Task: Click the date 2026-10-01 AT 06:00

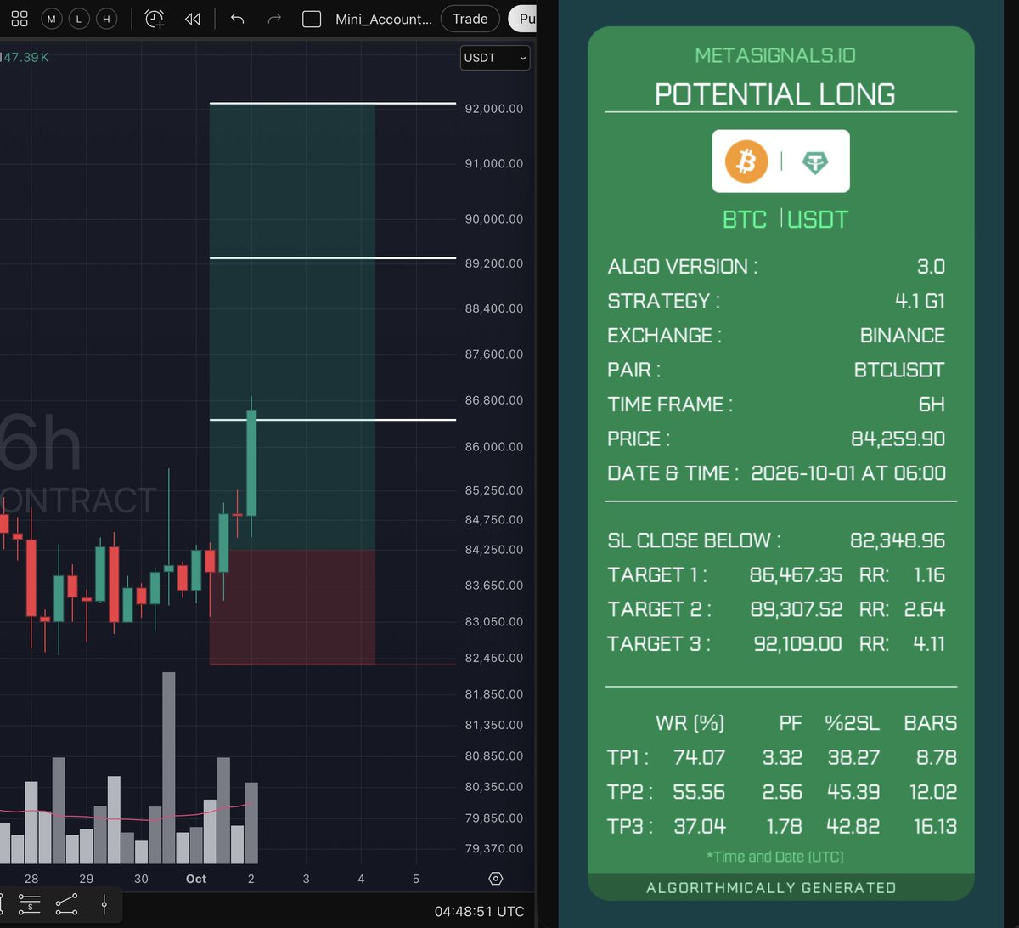Action: click(848, 473)
